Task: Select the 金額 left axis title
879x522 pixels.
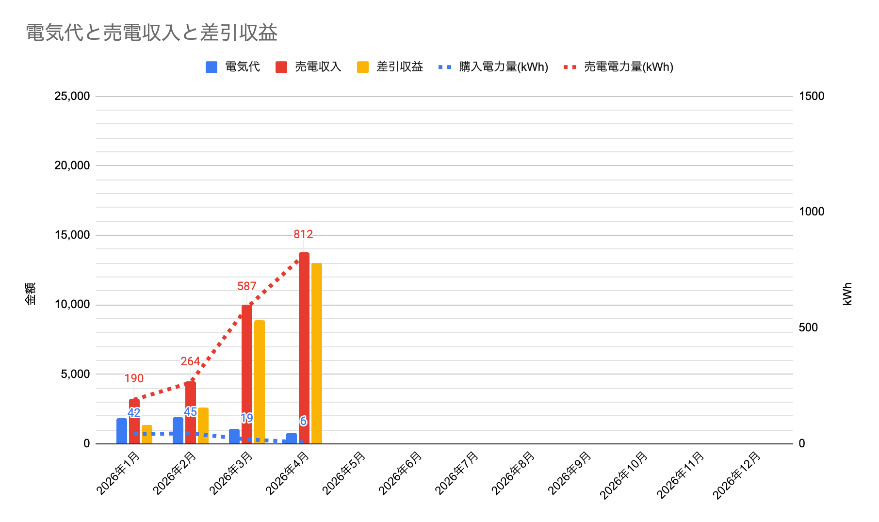Action: click(31, 294)
